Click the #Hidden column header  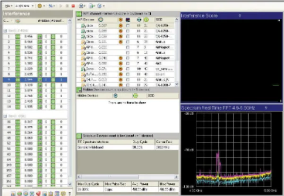43,21
